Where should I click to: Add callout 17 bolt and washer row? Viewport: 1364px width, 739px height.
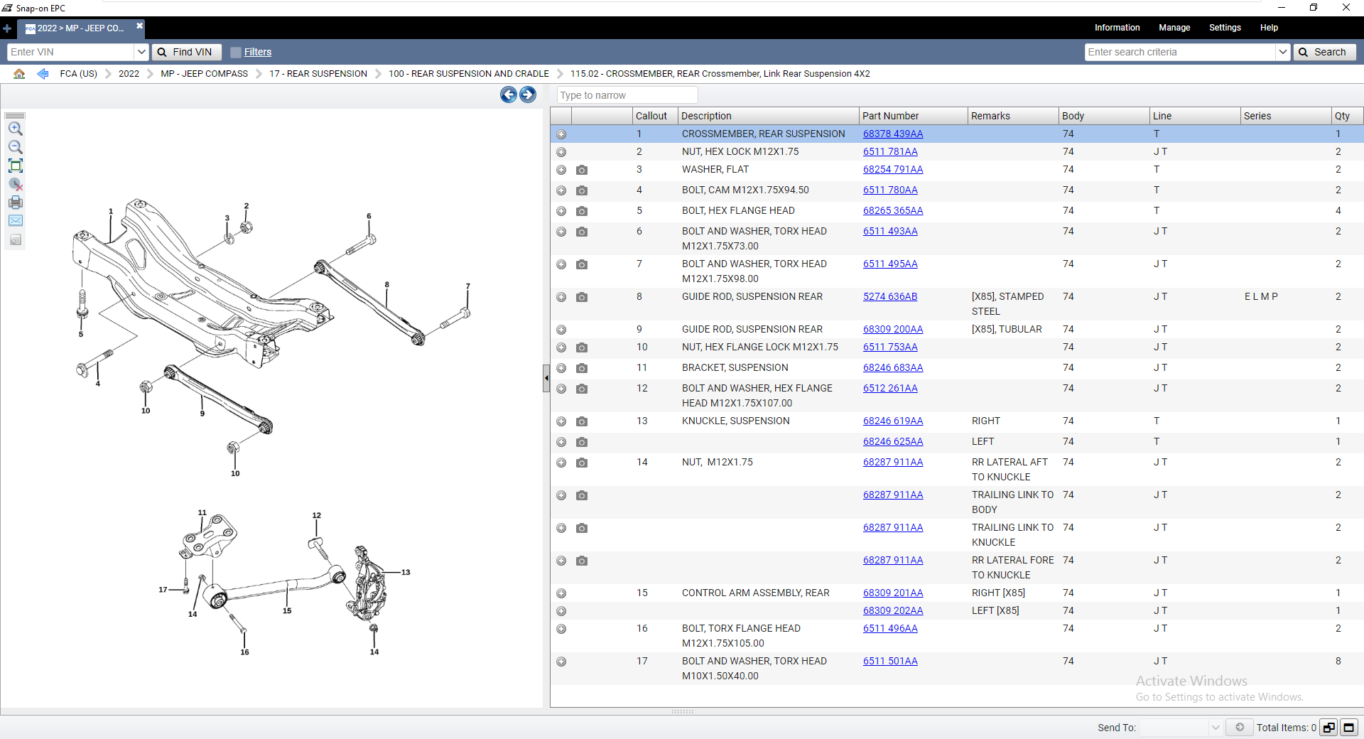tap(561, 662)
